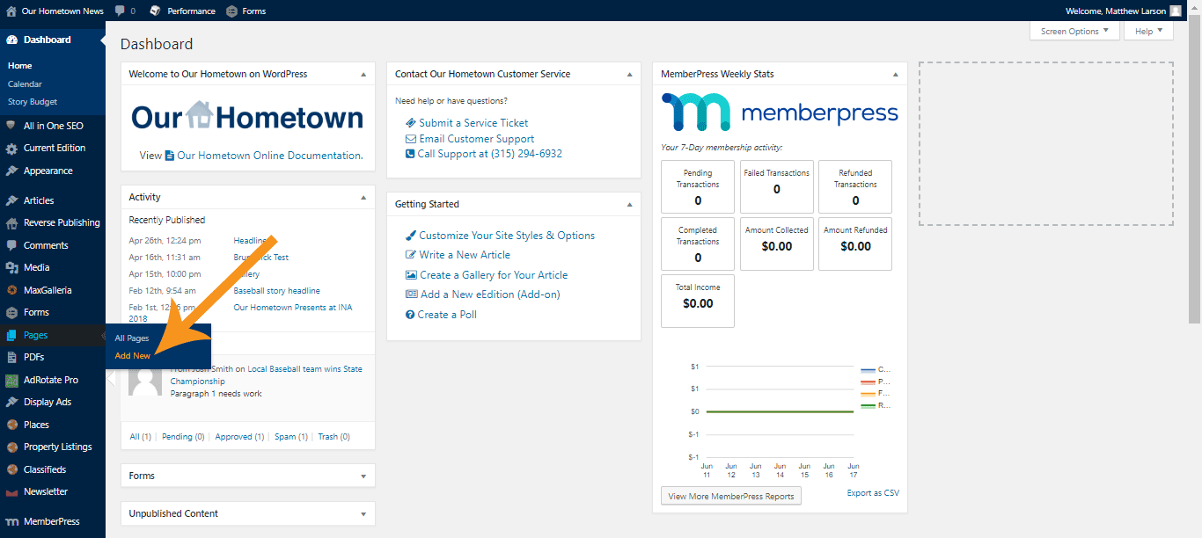Screen dimensions: 1202x538
Task: Filter comments by Approved (1)
Action: click(239, 437)
